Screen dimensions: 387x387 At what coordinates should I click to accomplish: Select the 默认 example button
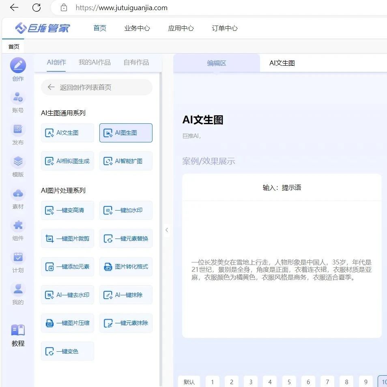189,382
